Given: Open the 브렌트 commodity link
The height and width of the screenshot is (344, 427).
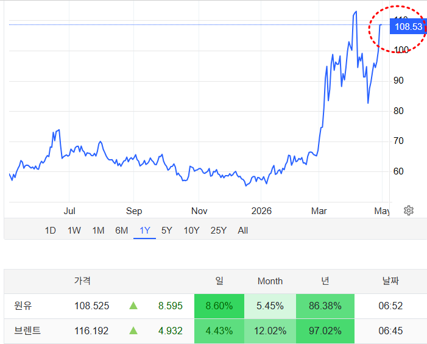Looking at the screenshot, I should point(27,331).
